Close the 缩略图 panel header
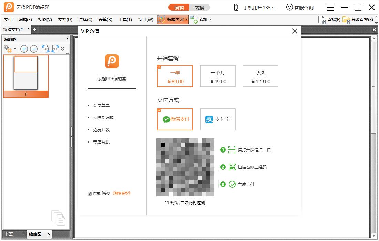The width and height of the screenshot is (379, 241). (x=68, y=39)
